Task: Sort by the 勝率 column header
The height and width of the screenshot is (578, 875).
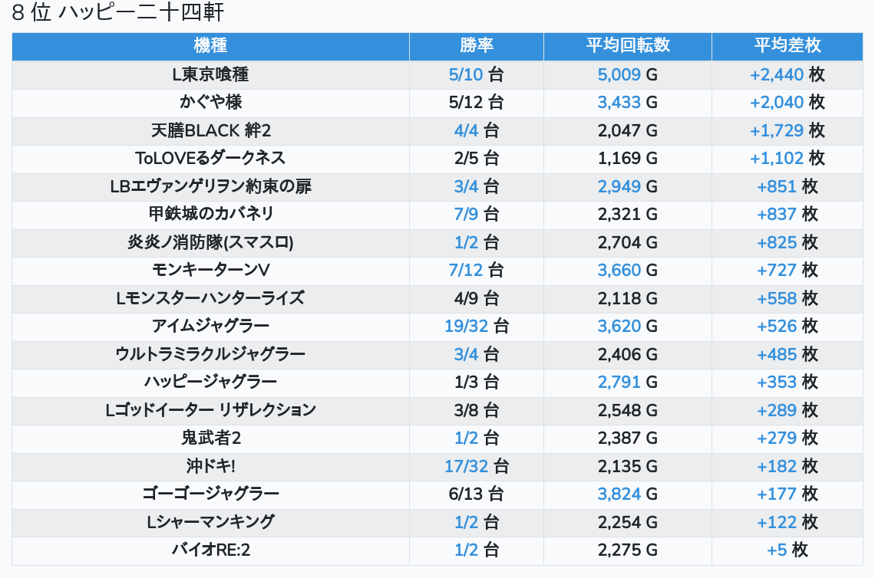Action: coord(476,46)
